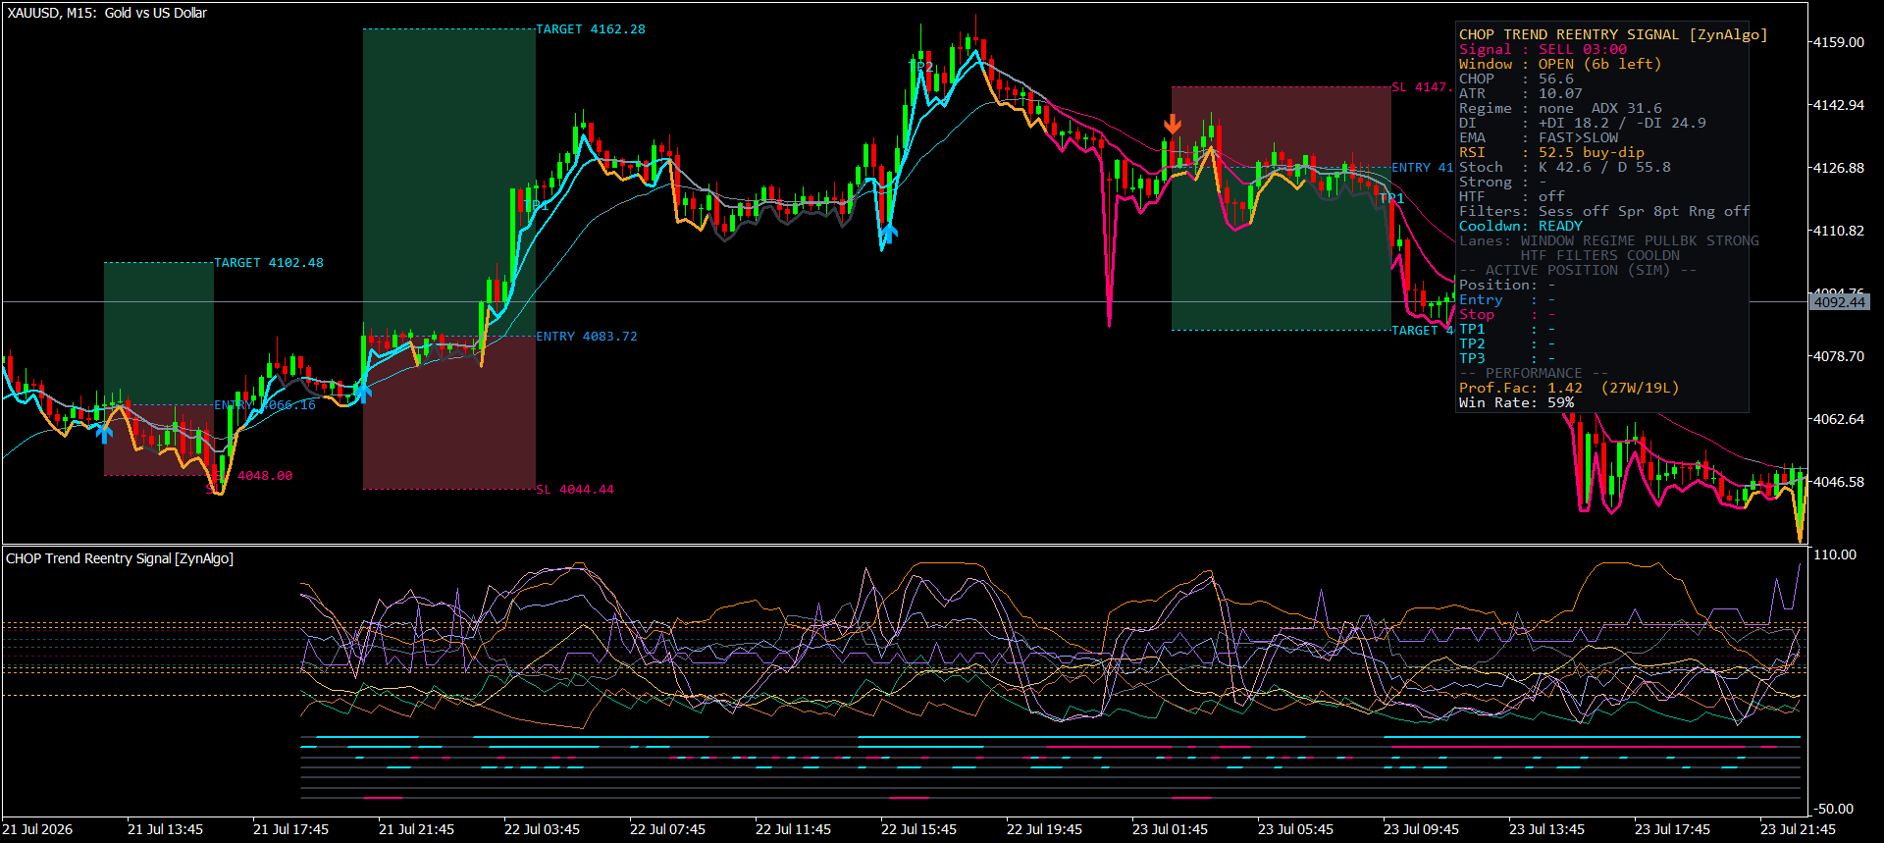Select the Win Rate: 59% line

point(1516,402)
